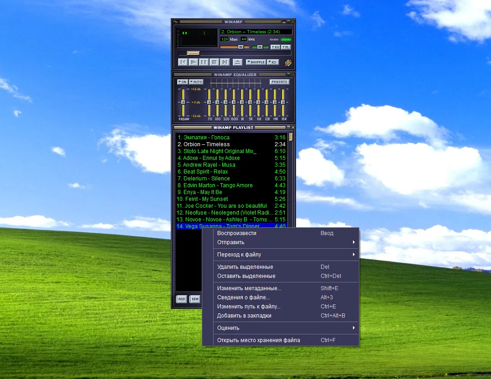Select playlist entry 'Andrew Rayel - Musa'
Viewport: 491px width, 379px height.
pos(231,165)
